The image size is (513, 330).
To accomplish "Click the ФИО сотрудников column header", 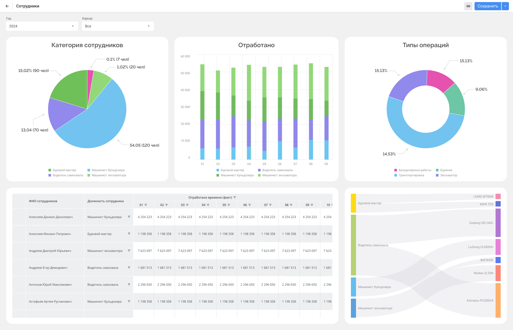I will (x=43, y=201).
